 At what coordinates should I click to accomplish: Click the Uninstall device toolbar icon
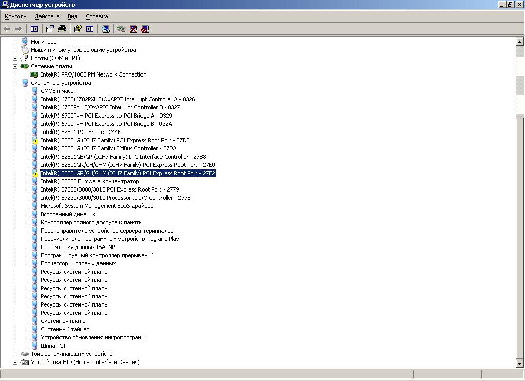[133, 29]
